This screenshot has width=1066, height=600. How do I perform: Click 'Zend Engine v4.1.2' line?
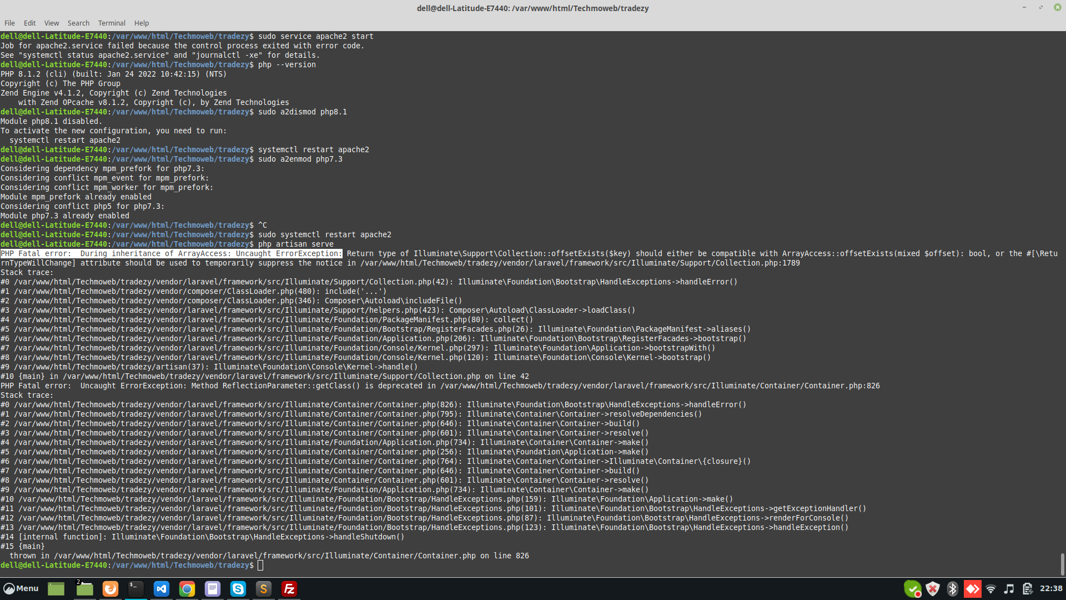[114, 93]
